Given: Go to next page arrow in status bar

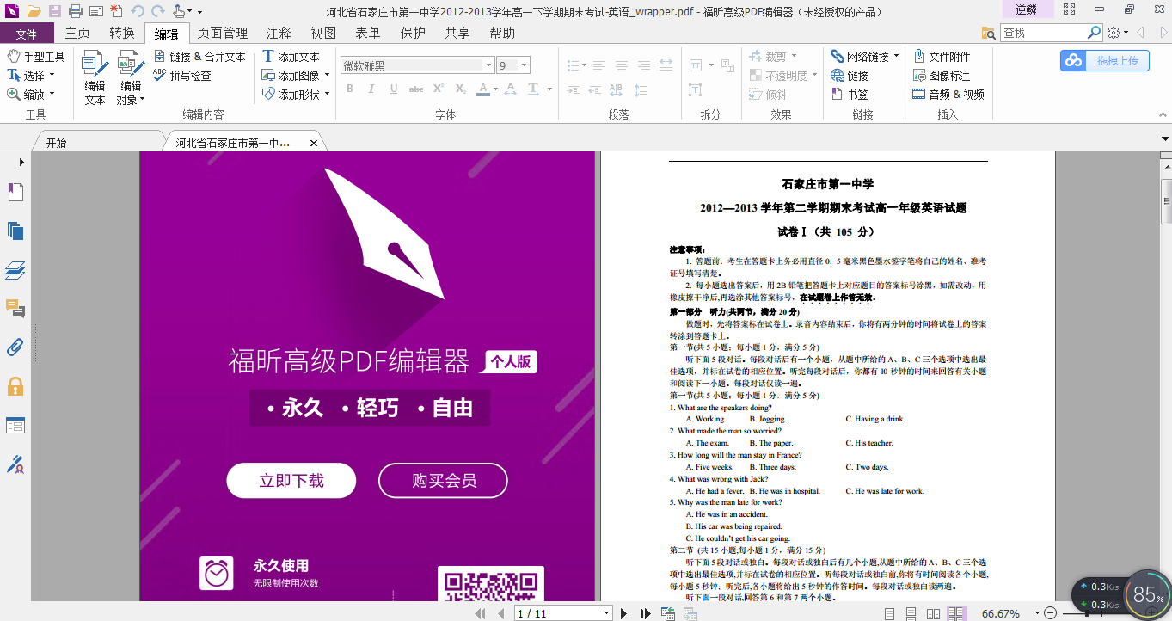Looking at the screenshot, I should pos(624,613).
